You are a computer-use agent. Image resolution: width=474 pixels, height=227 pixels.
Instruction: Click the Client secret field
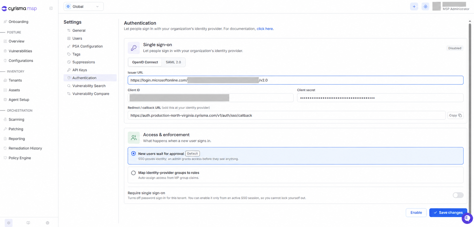(x=380, y=98)
